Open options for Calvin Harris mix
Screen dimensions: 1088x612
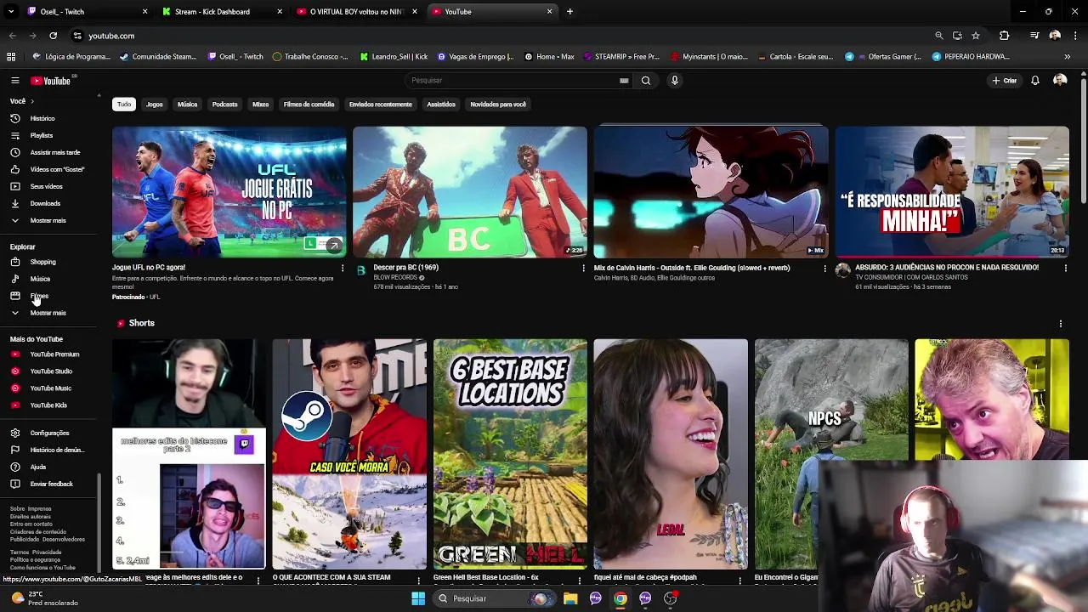[x=824, y=269]
